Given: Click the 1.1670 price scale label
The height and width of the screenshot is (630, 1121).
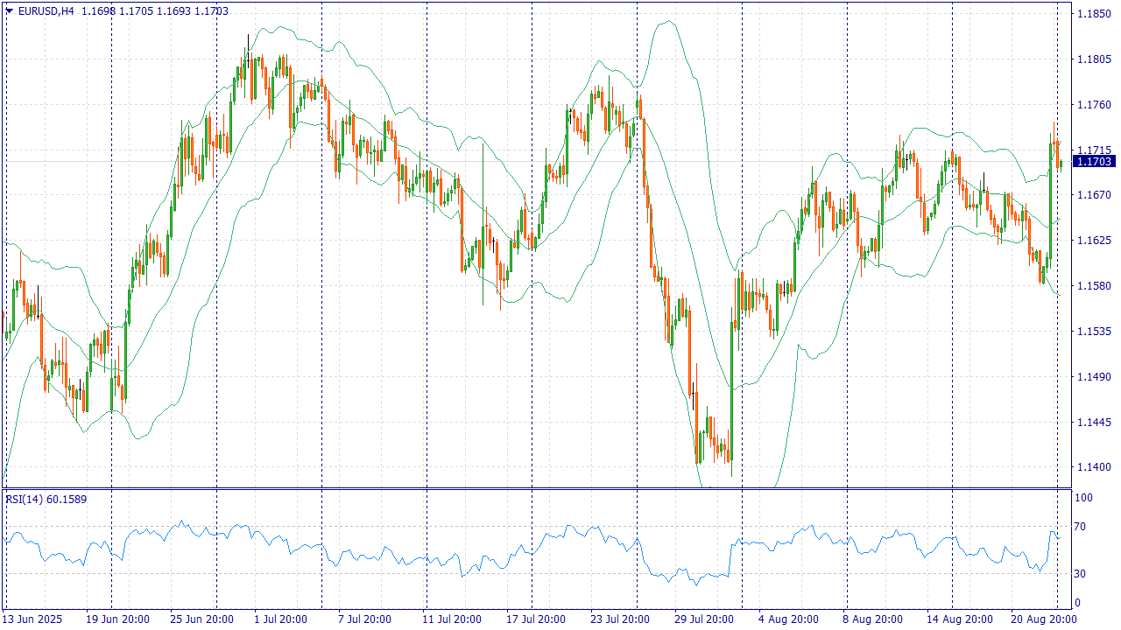Looking at the screenshot, I should coord(1094,195).
